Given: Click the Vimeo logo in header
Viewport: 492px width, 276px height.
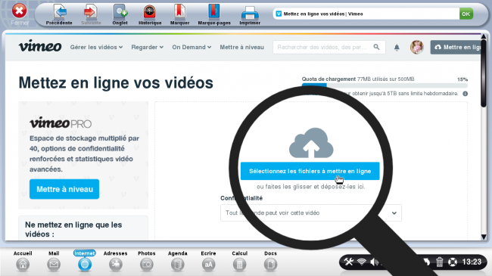Looking at the screenshot, I should [x=40, y=46].
